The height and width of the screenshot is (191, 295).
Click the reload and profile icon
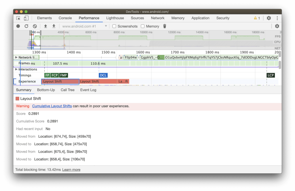coord(26,26)
